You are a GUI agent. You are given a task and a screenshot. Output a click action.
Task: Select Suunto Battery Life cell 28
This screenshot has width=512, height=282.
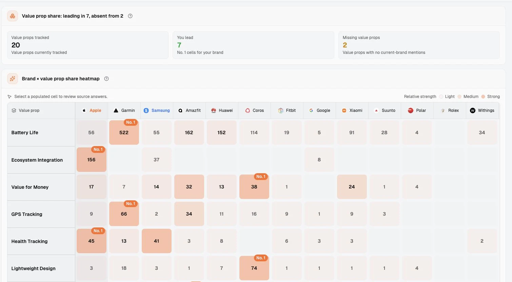pos(385,133)
